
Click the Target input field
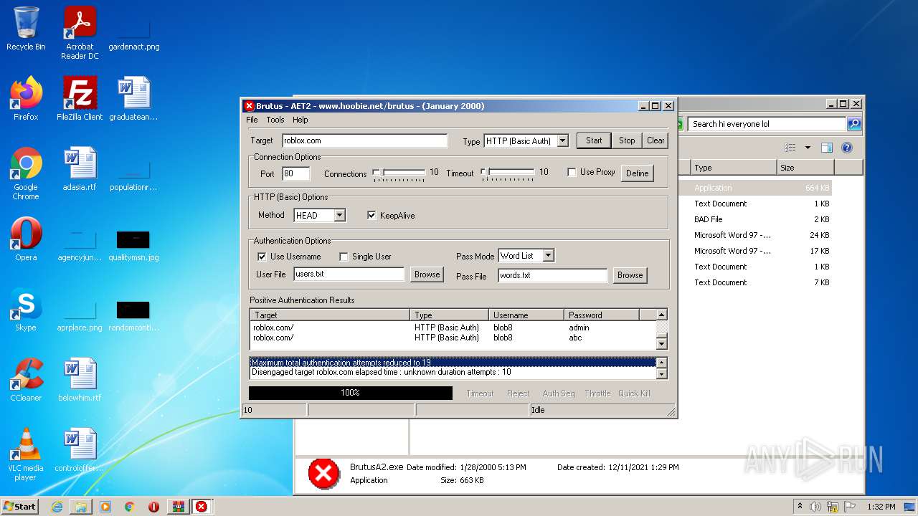click(364, 140)
